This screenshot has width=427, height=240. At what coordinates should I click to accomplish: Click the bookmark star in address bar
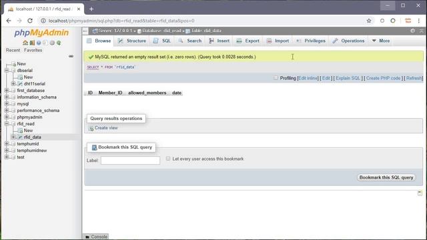(369, 21)
